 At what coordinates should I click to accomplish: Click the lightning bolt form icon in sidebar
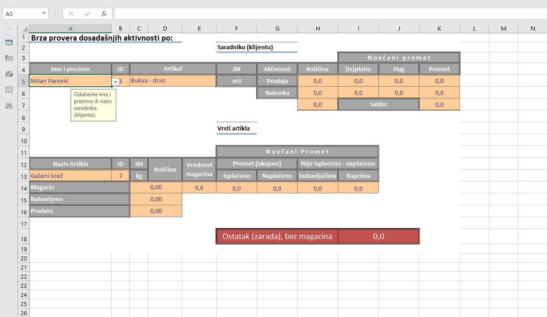click(9, 58)
